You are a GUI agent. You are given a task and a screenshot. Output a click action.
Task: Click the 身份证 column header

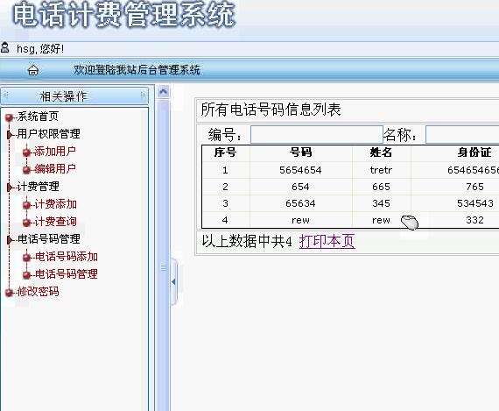click(474, 152)
